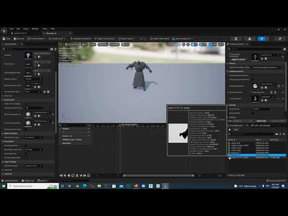Open the Root Motion Root Lock dropdown
The width and height of the screenshot is (288, 216).
[34, 149]
